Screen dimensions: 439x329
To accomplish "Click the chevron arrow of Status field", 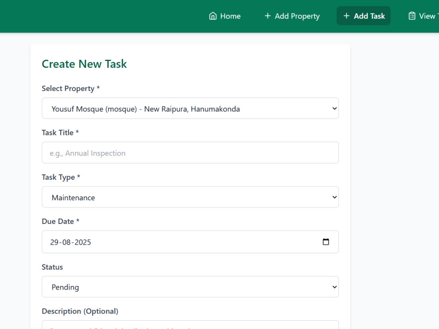I will pyautogui.click(x=334, y=287).
